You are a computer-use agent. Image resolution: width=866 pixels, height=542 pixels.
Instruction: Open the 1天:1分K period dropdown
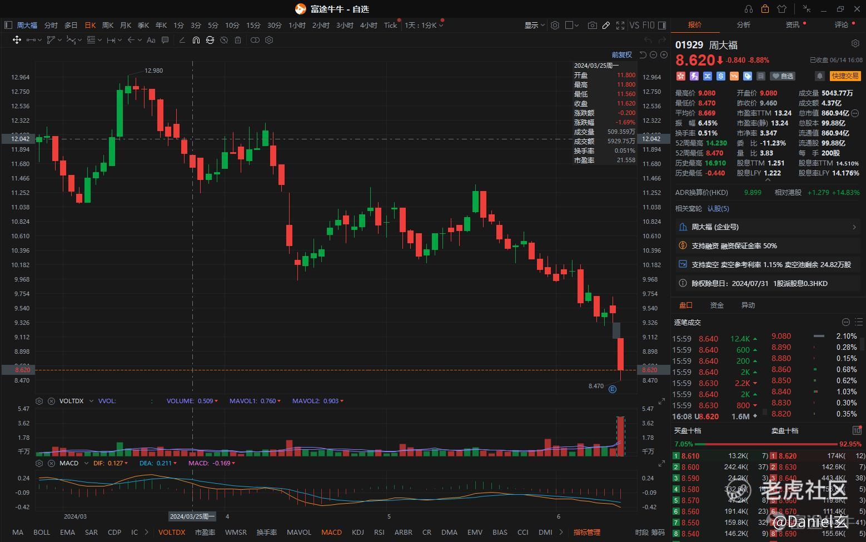[x=424, y=25]
